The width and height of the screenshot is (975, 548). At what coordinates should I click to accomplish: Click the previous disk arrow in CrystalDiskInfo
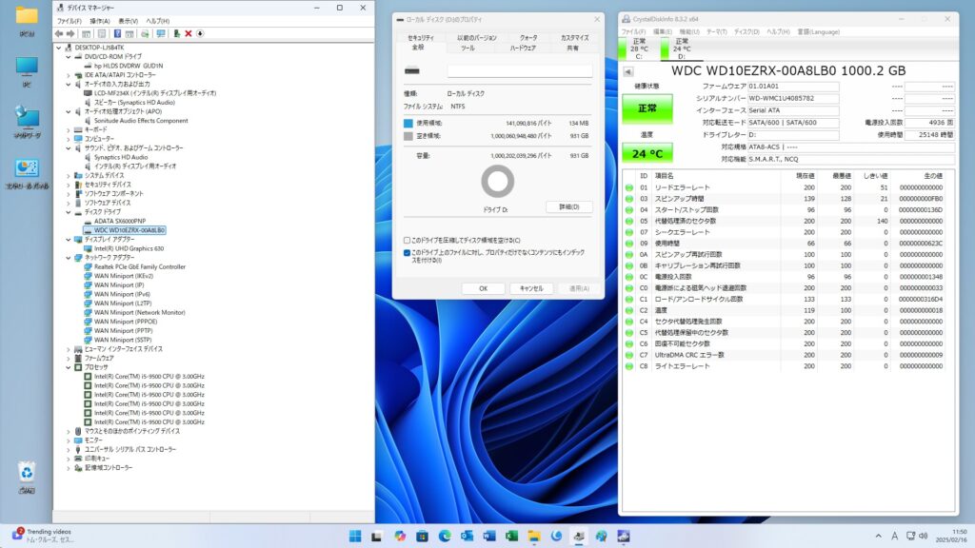tap(628, 71)
